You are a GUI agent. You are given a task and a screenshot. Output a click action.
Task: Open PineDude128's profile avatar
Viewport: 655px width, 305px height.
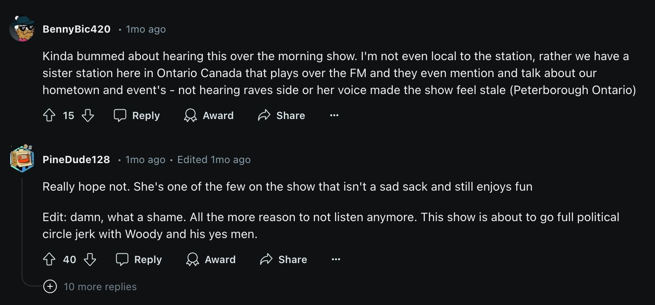point(21,160)
